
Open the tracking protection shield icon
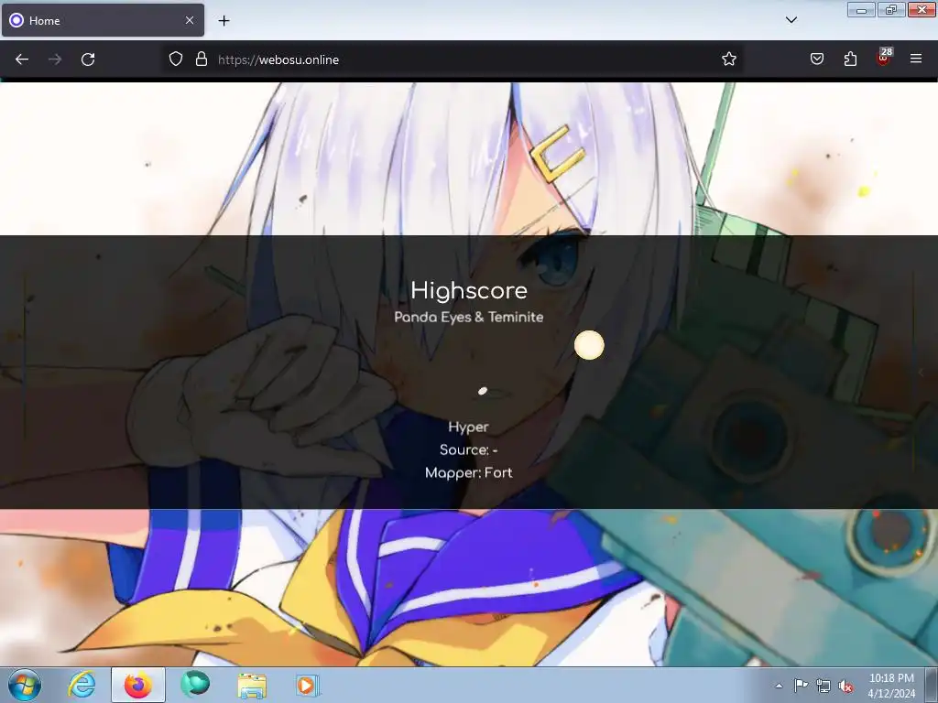175,59
